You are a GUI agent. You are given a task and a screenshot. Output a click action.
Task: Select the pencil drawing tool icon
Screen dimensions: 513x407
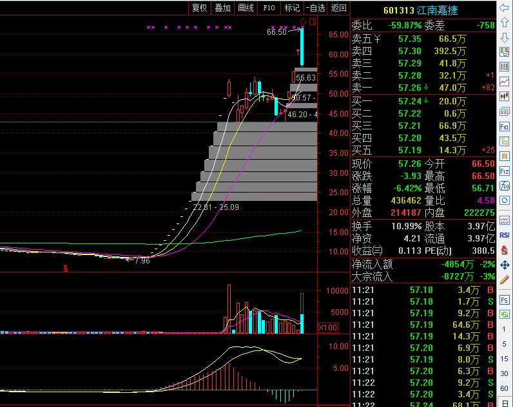(504, 279)
